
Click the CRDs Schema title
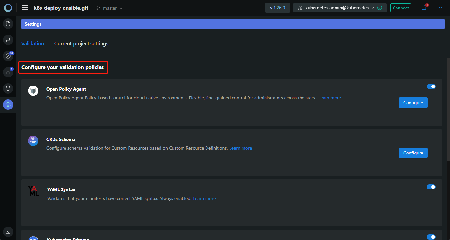[x=61, y=139]
